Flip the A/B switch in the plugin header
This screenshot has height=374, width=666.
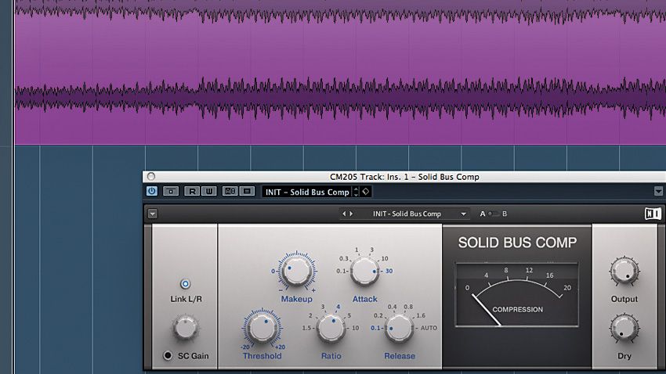(x=492, y=214)
